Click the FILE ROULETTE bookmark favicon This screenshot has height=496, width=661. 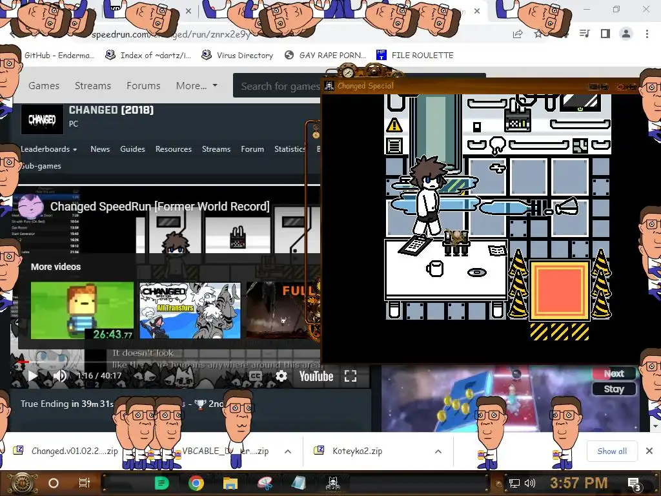[x=381, y=55]
